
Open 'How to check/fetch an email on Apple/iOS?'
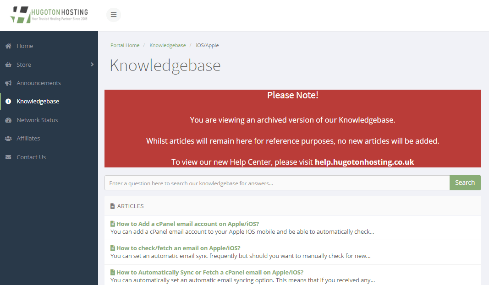[x=178, y=248]
